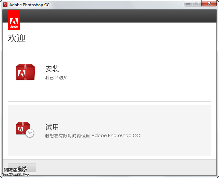
Task: Click the trial description mentioning Adobe Photoshop CC
Action: (x=92, y=136)
